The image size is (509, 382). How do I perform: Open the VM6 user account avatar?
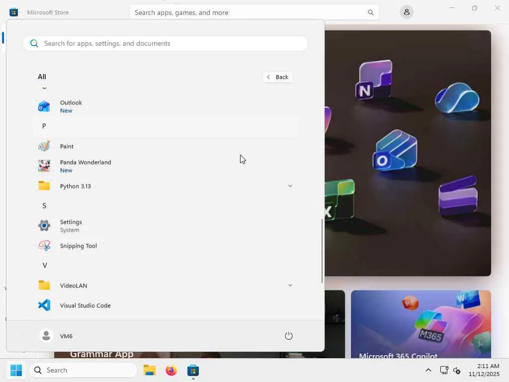tap(46, 336)
